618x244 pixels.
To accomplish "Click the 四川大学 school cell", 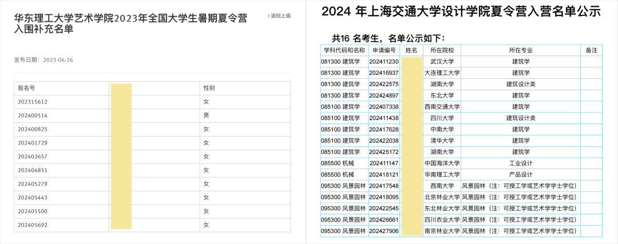I will (x=442, y=118).
